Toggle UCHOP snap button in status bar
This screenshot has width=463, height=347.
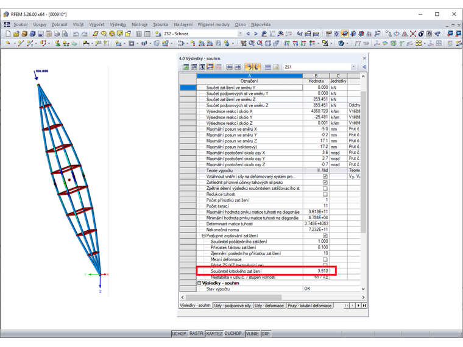click(179, 334)
